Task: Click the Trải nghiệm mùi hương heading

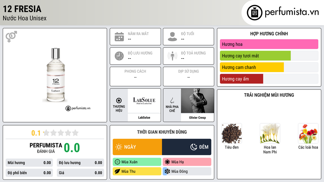Action: point(269,95)
